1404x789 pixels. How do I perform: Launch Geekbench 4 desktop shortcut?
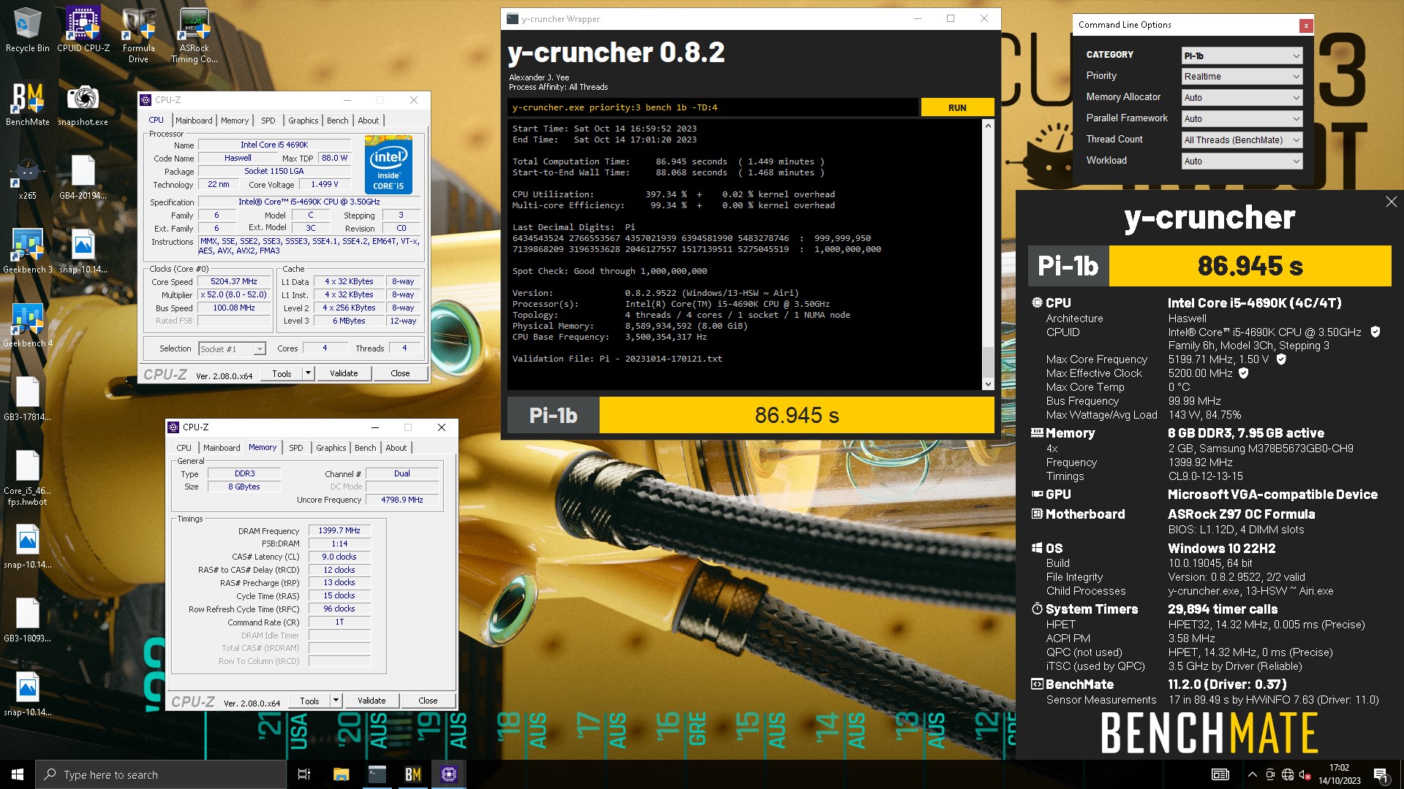tap(28, 324)
